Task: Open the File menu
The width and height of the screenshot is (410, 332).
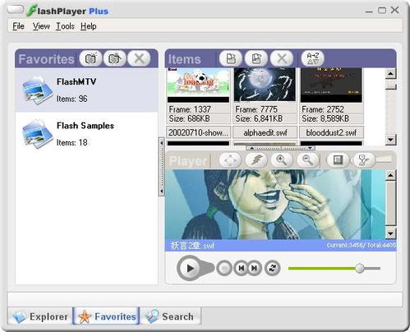Action: coord(18,26)
